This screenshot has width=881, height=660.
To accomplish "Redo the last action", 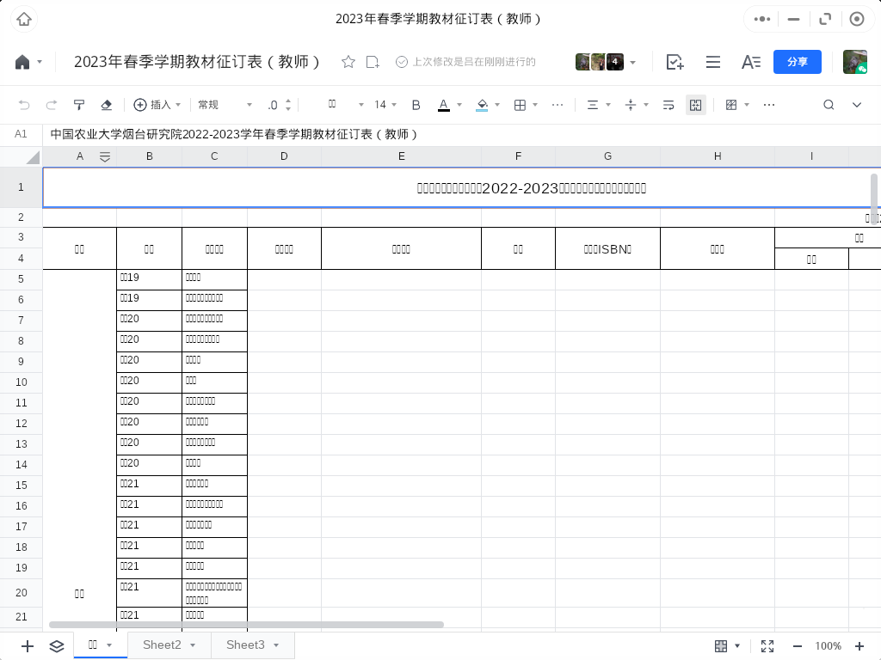I will [51, 105].
